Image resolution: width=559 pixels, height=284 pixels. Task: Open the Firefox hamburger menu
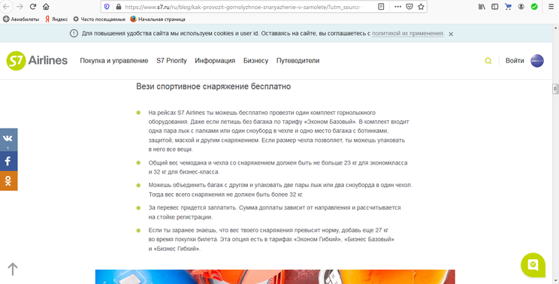551,7
